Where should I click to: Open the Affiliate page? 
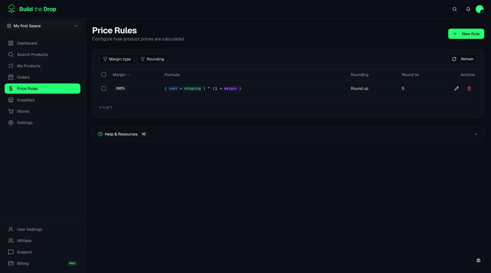[42, 241]
